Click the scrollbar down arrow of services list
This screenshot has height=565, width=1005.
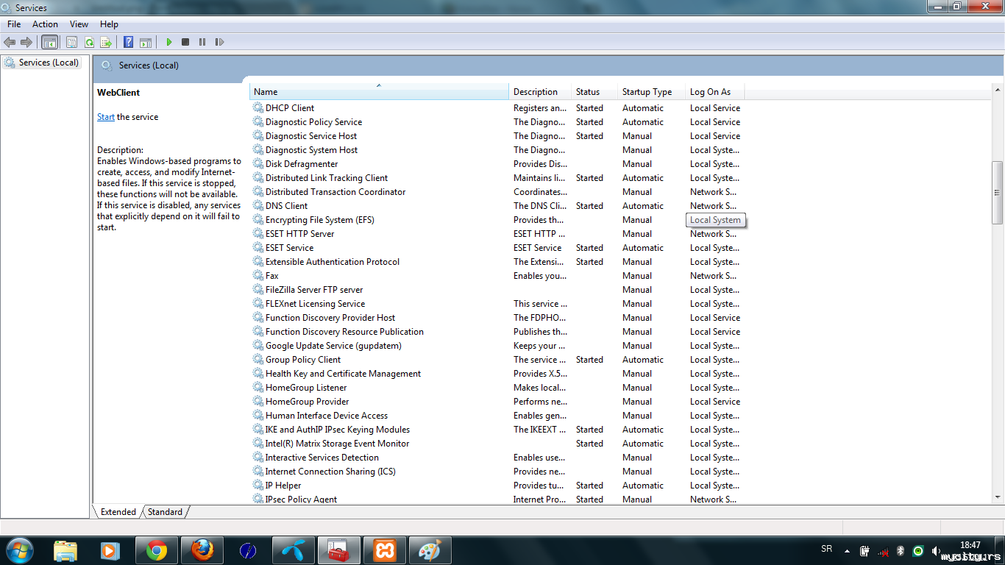point(998,497)
